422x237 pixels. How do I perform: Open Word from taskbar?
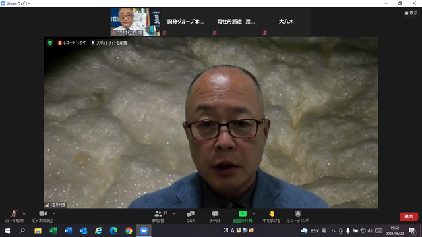68,231
